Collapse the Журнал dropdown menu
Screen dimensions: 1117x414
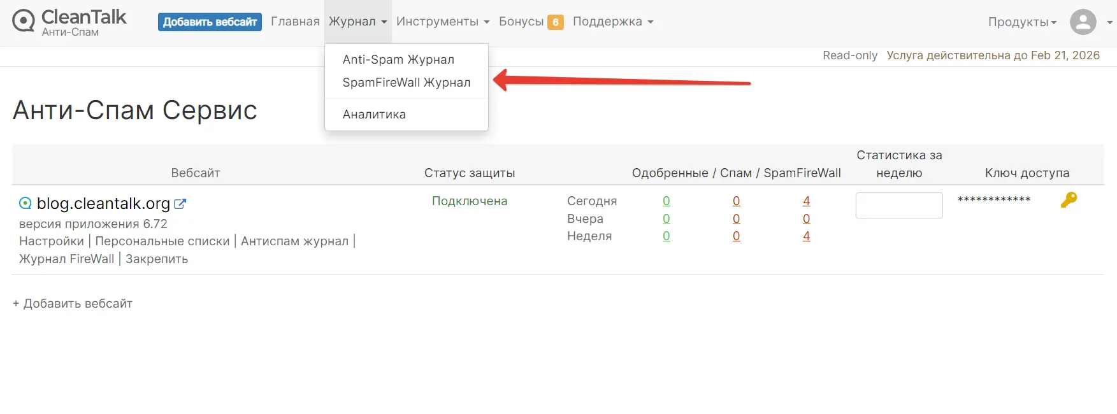point(358,22)
